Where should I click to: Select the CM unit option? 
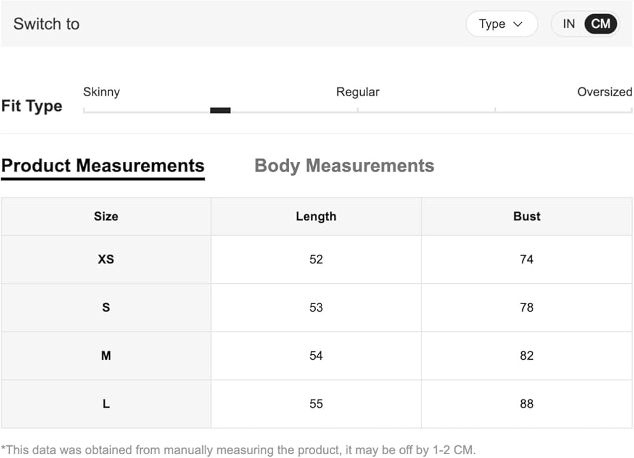(x=600, y=24)
